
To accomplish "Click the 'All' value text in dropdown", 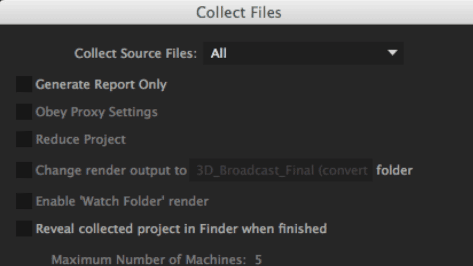I will point(219,54).
